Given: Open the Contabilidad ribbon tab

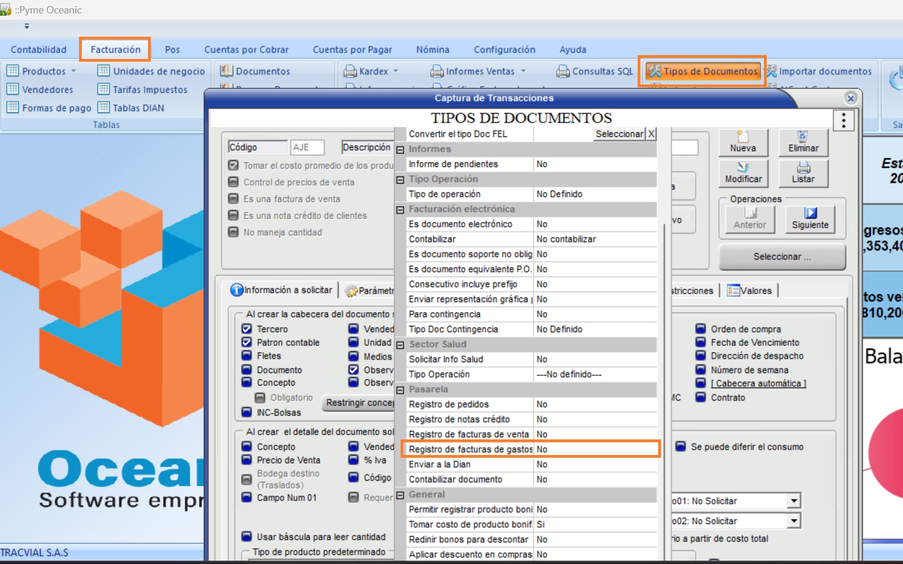Looking at the screenshot, I should coord(38,50).
